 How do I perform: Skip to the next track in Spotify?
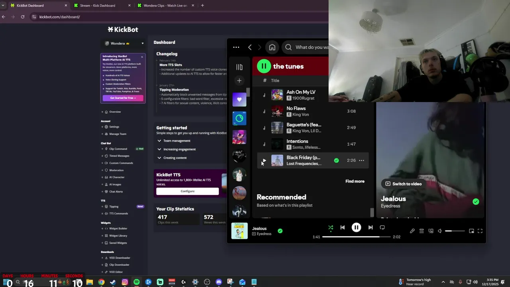click(x=371, y=228)
